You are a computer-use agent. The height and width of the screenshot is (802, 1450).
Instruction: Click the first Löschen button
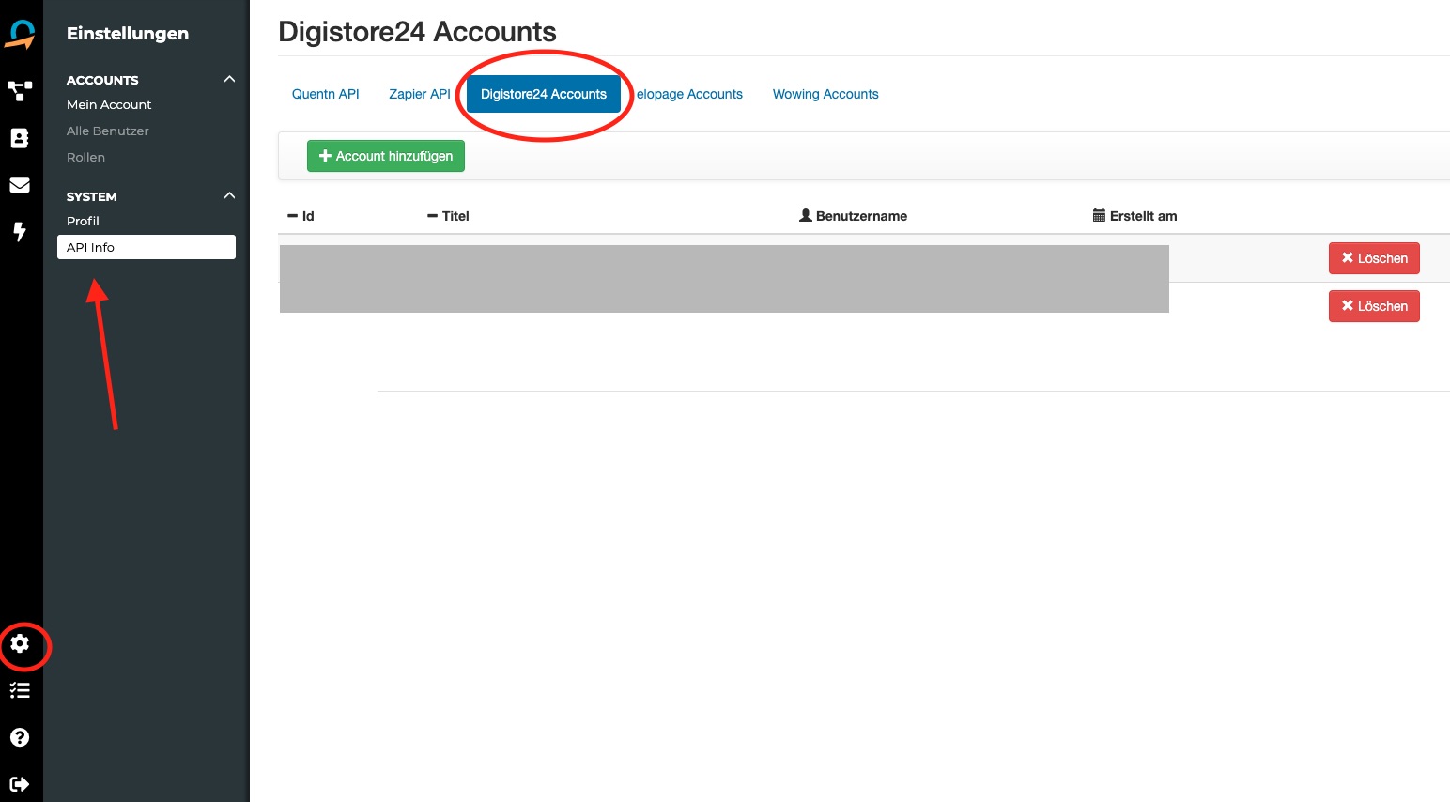point(1373,258)
